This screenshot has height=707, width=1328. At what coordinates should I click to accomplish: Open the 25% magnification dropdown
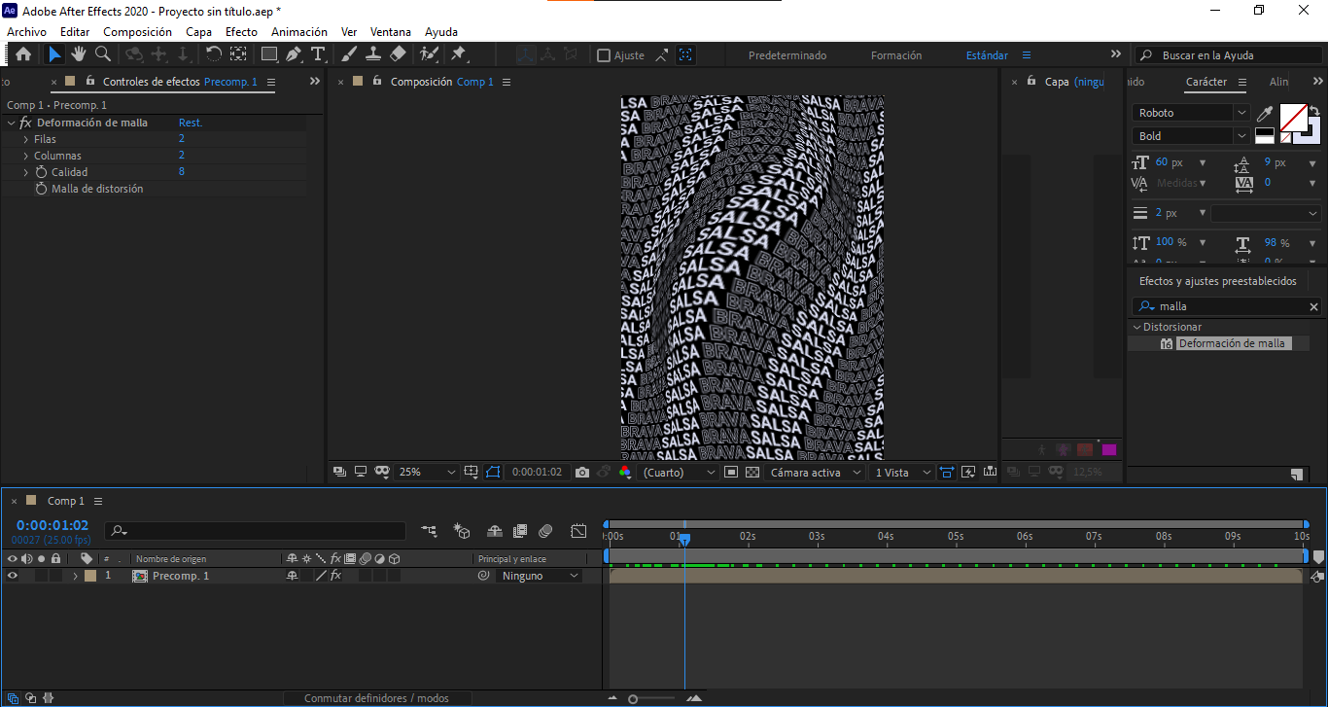pos(427,472)
